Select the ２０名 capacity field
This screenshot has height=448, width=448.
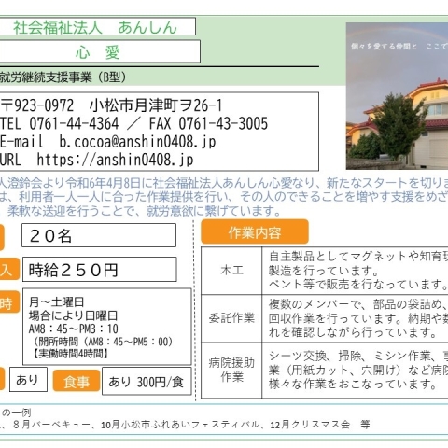click(x=99, y=235)
